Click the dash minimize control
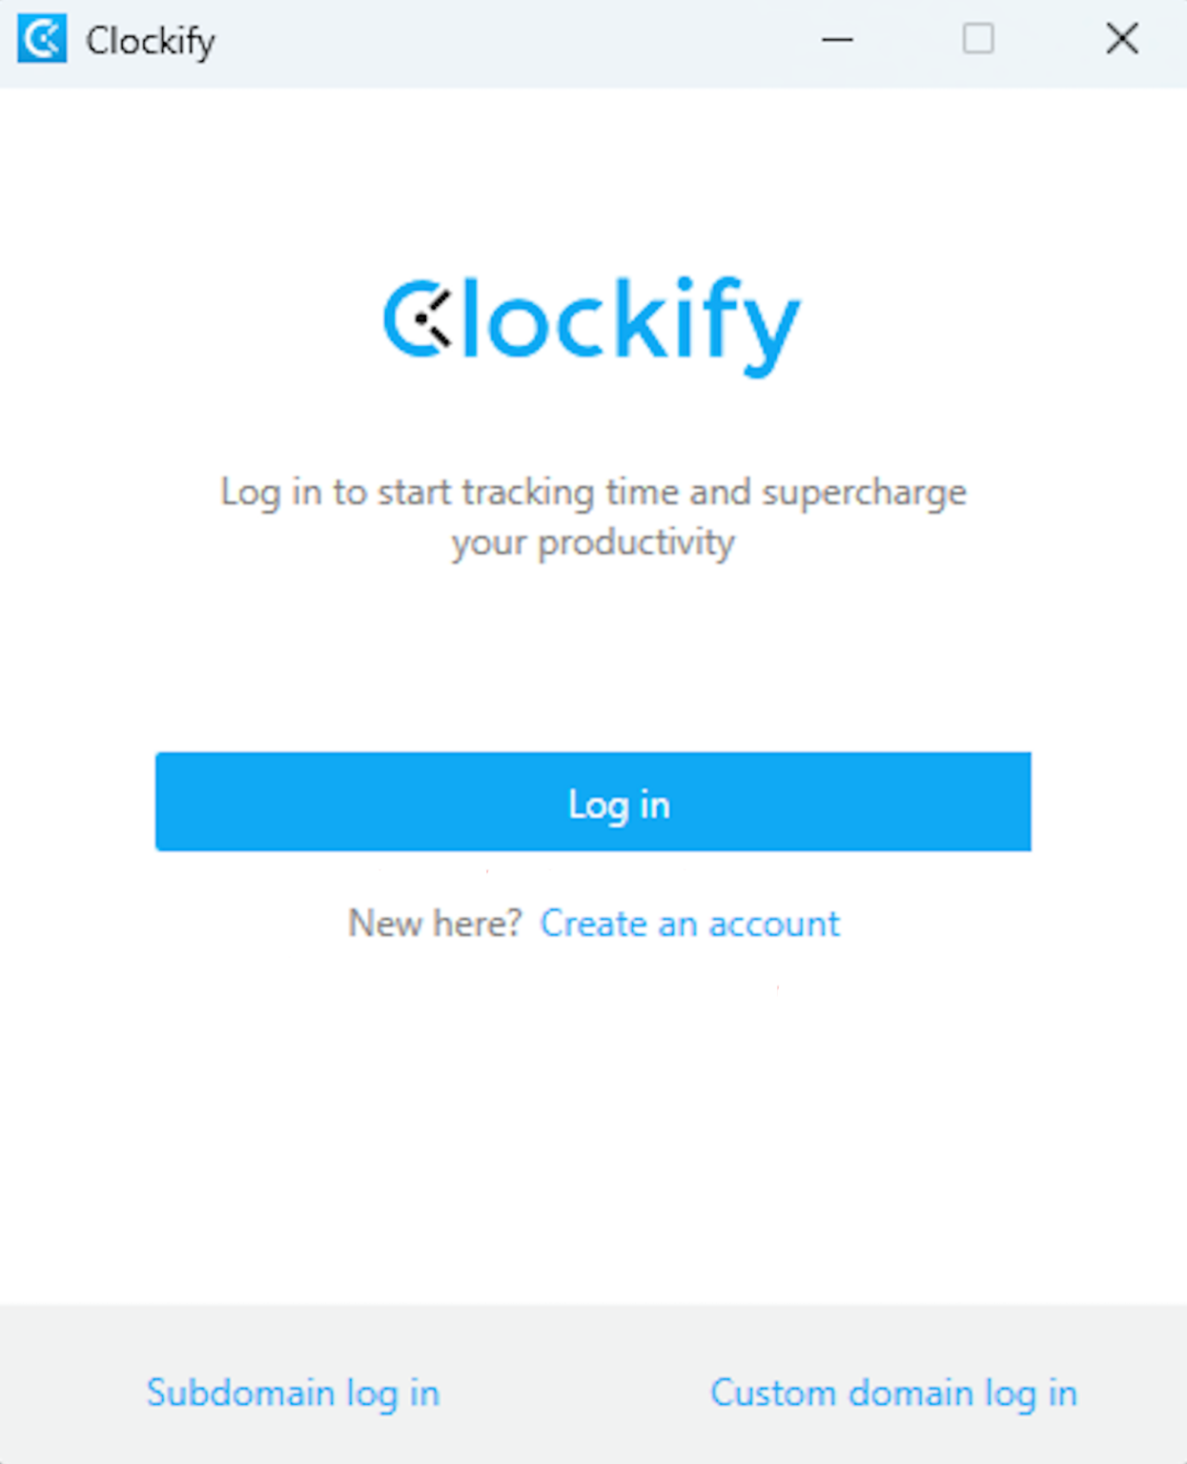The image size is (1187, 1464). 836,40
